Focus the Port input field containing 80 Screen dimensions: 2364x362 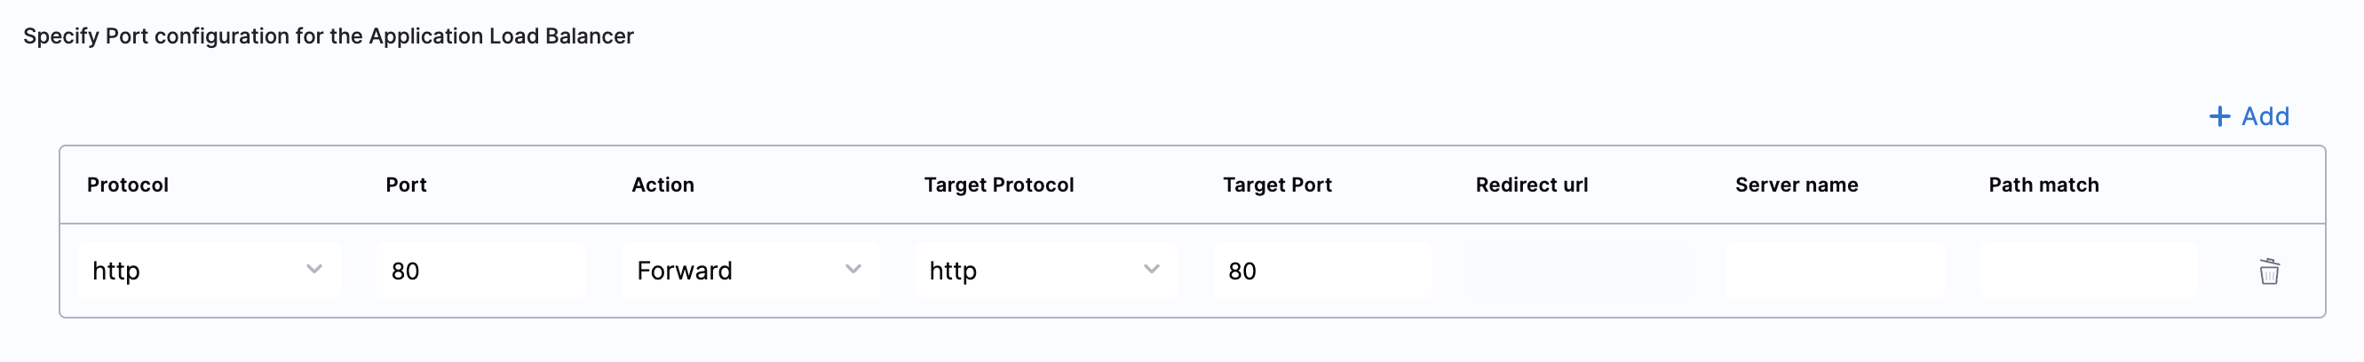coord(480,271)
